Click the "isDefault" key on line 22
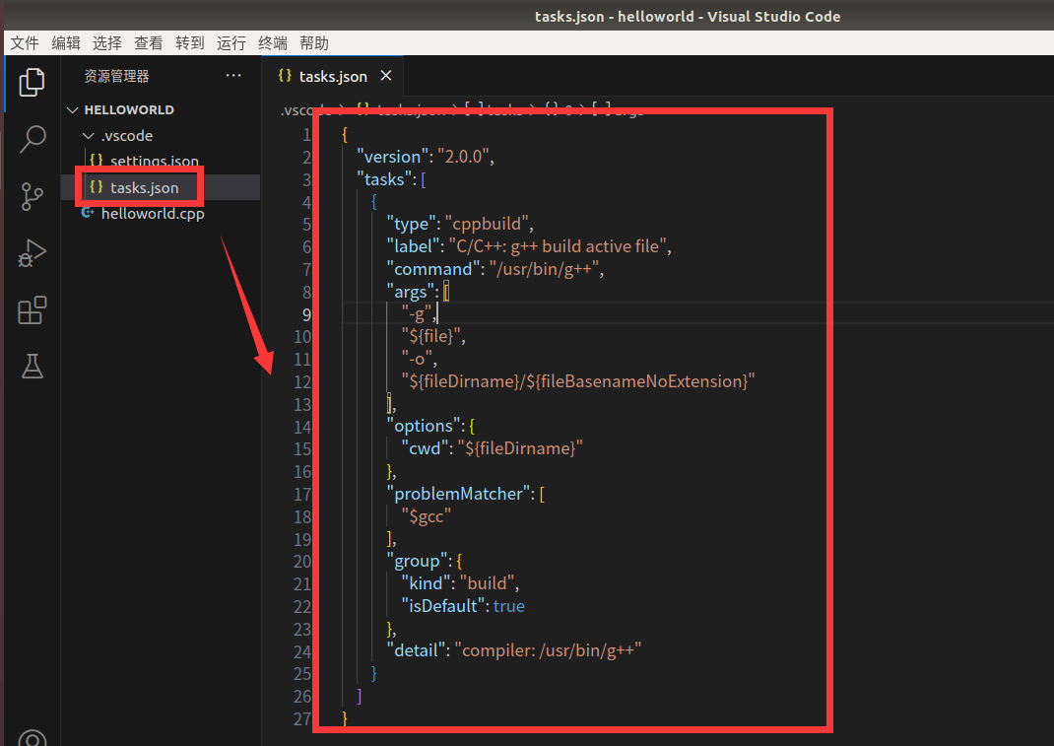This screenshot has height=746, width=1054. click(443, 606)
